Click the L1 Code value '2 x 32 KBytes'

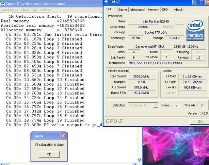click(x=192, y=82)
